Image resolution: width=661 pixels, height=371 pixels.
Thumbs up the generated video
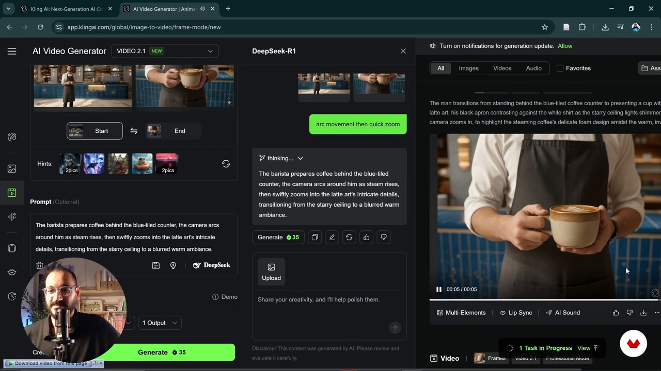(616, 313)
